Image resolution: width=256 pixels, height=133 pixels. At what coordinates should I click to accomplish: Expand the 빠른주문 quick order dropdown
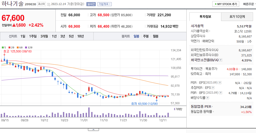tap(249, 4)
